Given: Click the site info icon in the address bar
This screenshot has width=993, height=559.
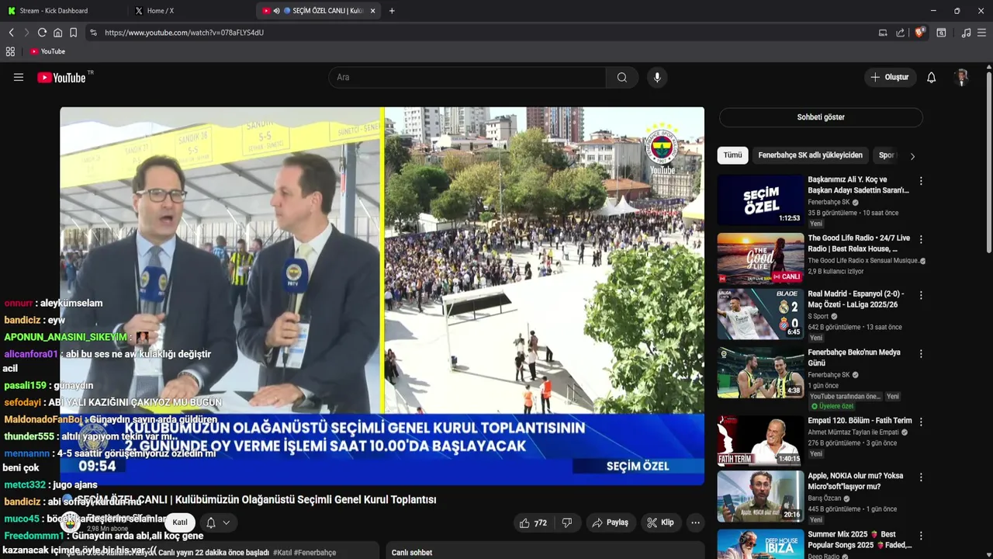Looking at the screenshot, I should 93,33.
